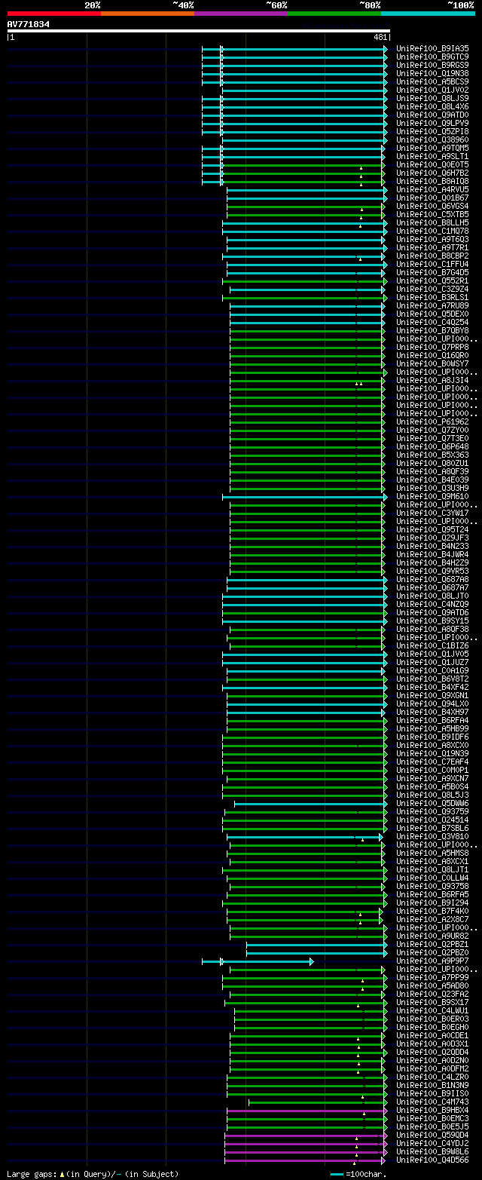The height and width of the screenshot is (1180, 482).
Task: Click the UniRef100_Q6VGS4 label
Action: coord(432,206)
